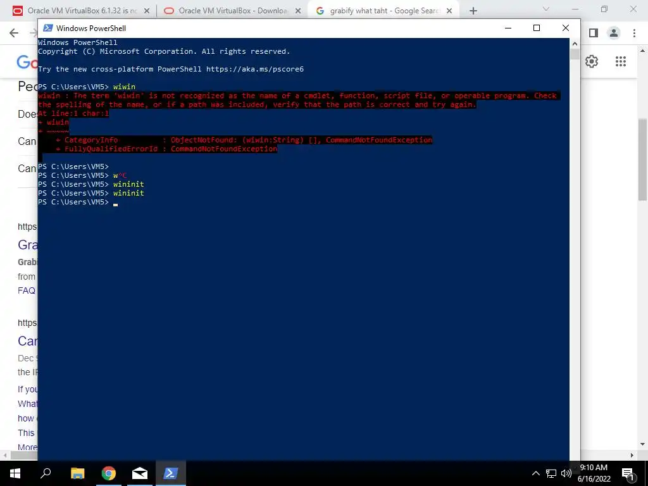The height and width of the screenshot is (486, 648).
Task: Open File Explorer from taskbar
Action: 77,473
